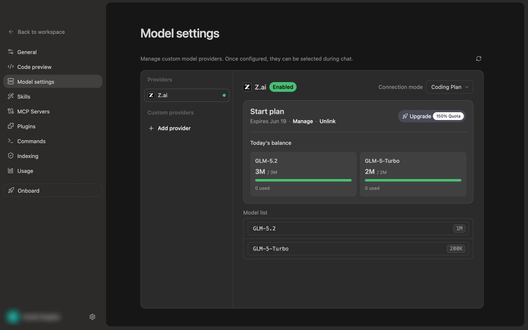This screenshot has width=528, height=330.
Task: Click the refresh icon next to description
Action: pyautogui.click(x=479, y=59)
